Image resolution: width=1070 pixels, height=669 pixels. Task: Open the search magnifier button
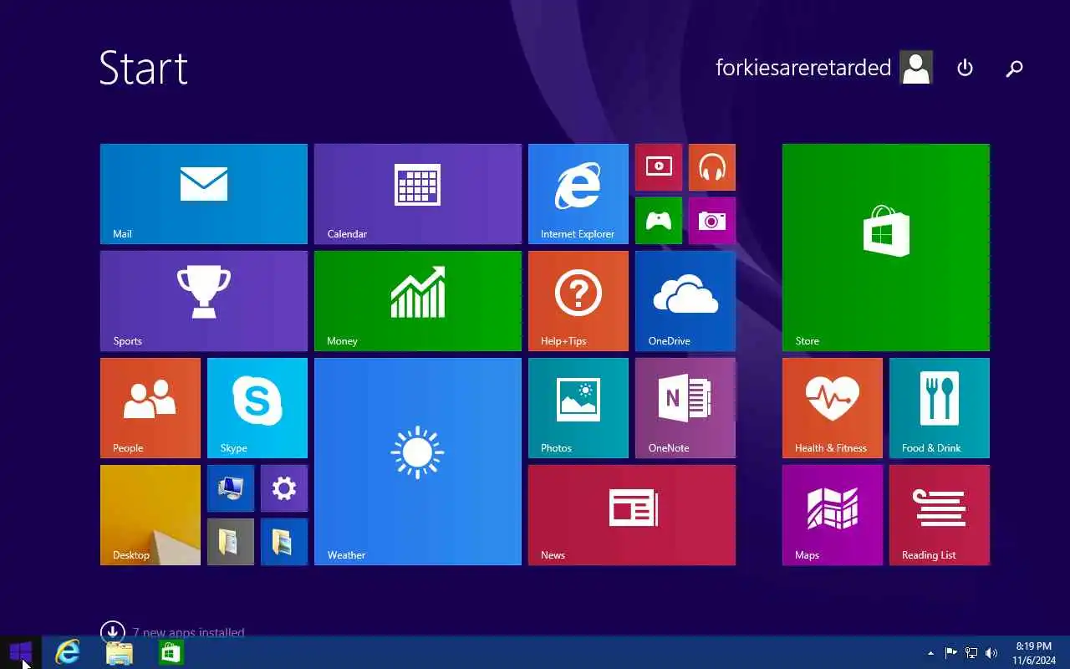pyautogui.click(x=1014, y=68)
